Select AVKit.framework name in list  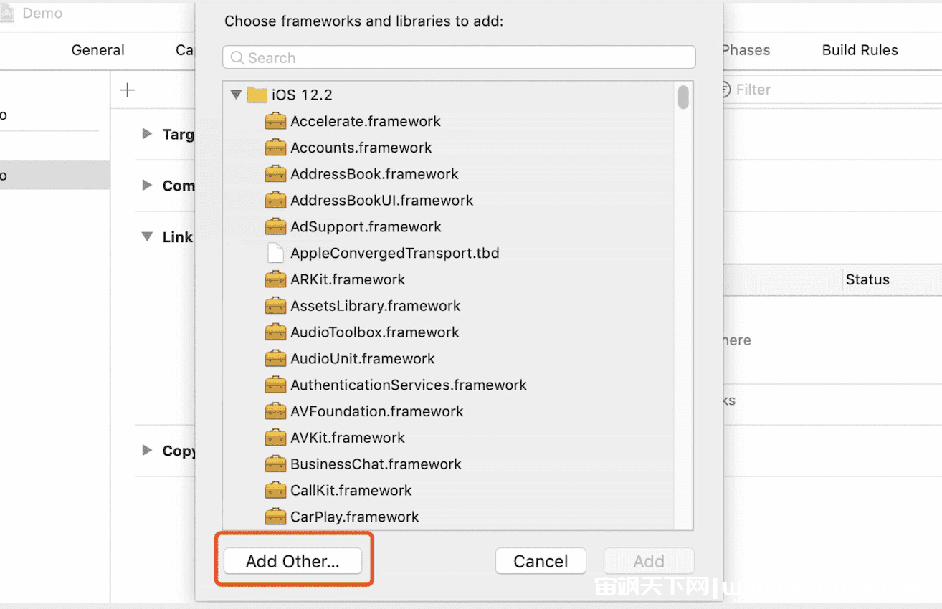[348, 438]
